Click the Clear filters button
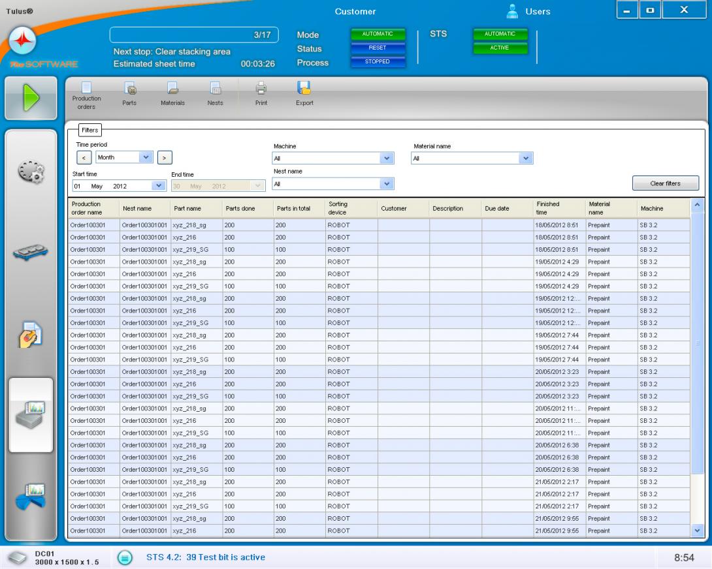 [x=666, y=183]
